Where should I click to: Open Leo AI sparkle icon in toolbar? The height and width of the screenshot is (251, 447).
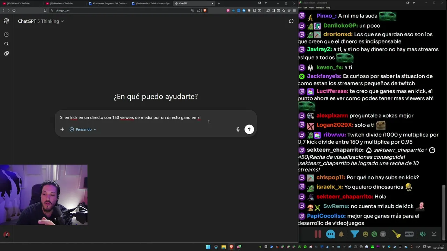pos(284,10)
